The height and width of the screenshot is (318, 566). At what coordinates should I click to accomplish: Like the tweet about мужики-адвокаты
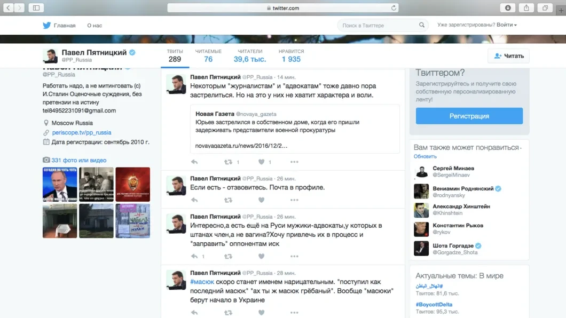pyautogui.click(x=262, y=257)
